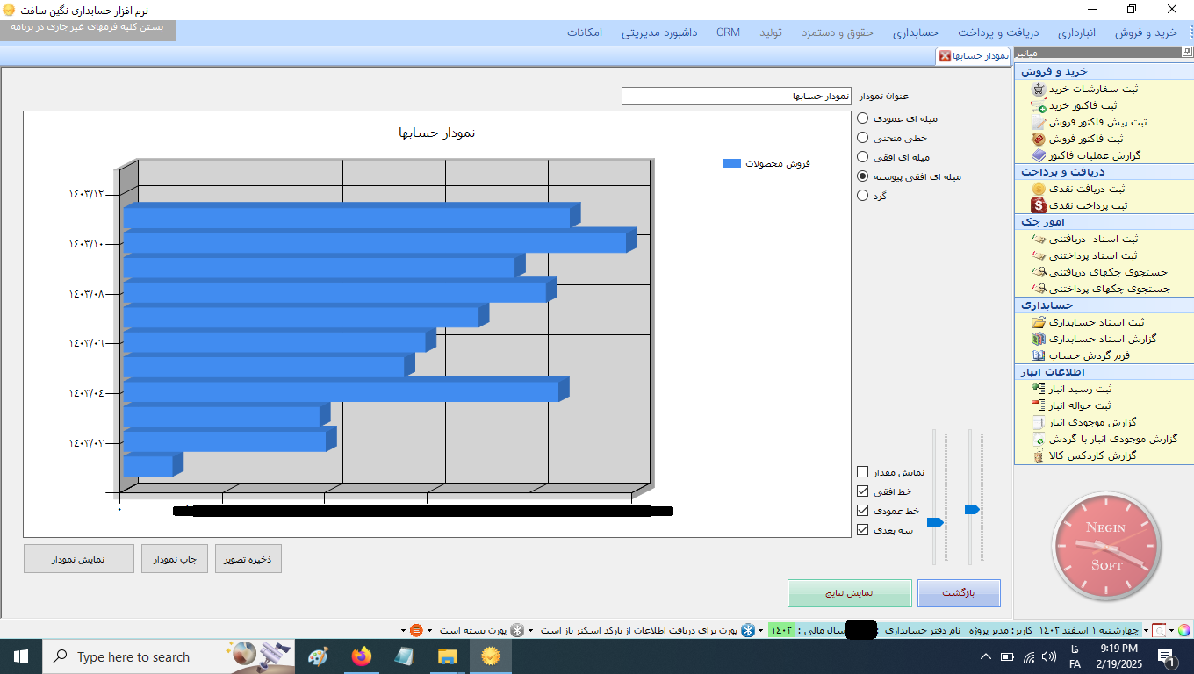The image size is (1194, 674).
Task: Uncheck the 'سه بعدی' 3D checkbox
Action: [863, 530]
